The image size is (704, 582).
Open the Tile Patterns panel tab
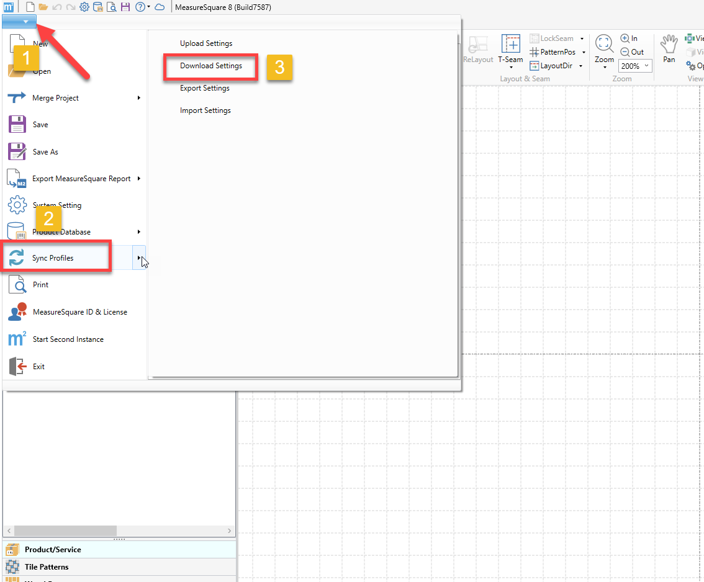pyautogui.click(x=119, y=566)
